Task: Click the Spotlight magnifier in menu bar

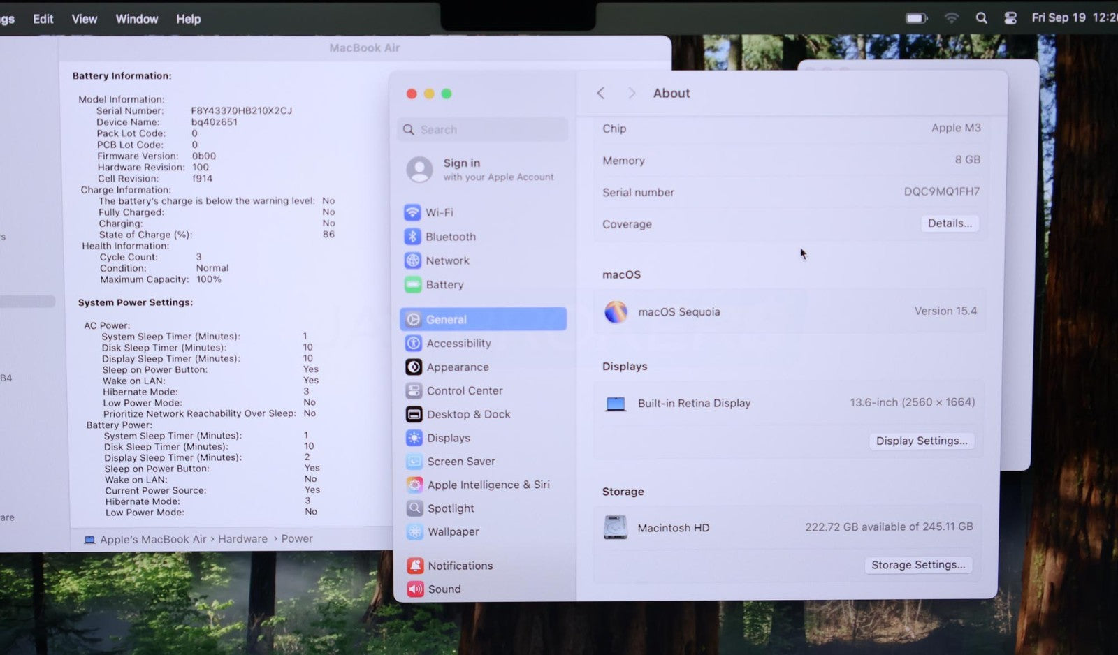Action: (981, 18)
